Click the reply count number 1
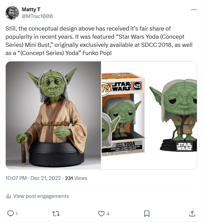 point(17,214)
